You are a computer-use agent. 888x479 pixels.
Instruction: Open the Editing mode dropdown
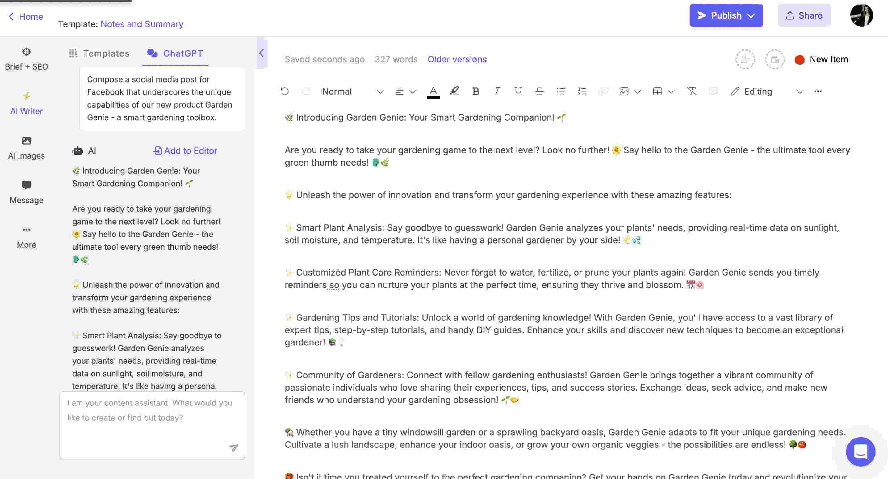pyautogui.click(x=767, y=91)
